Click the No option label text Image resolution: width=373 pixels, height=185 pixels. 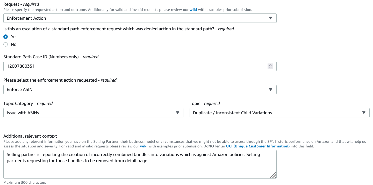pos(14,44)
